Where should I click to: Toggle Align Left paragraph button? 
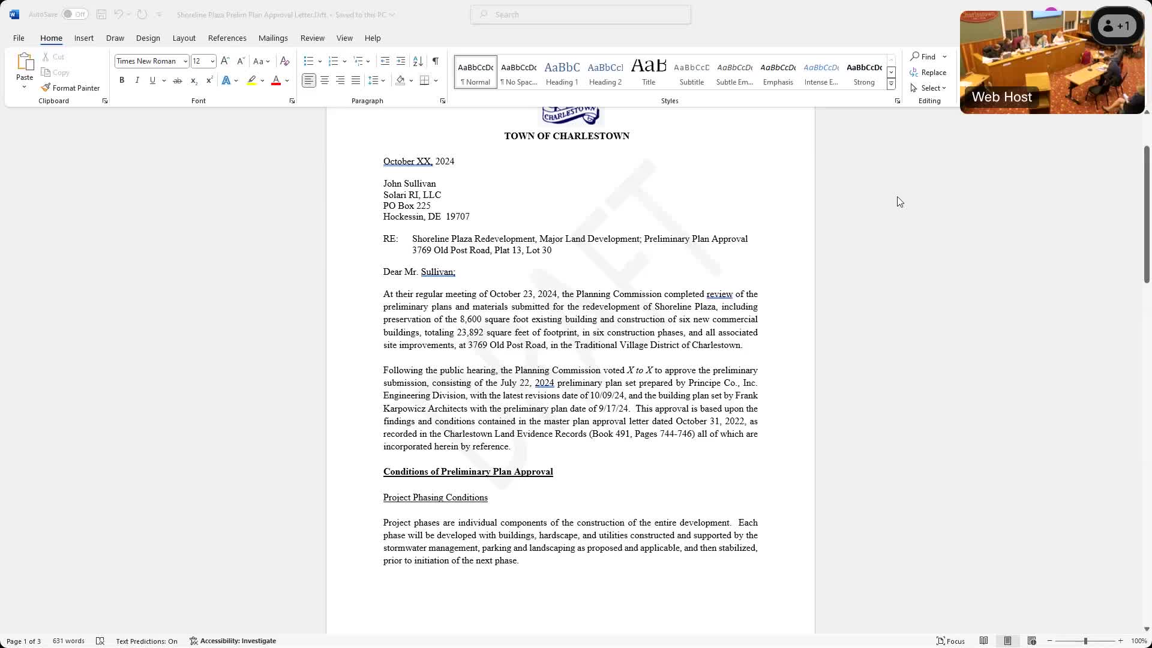308,80
